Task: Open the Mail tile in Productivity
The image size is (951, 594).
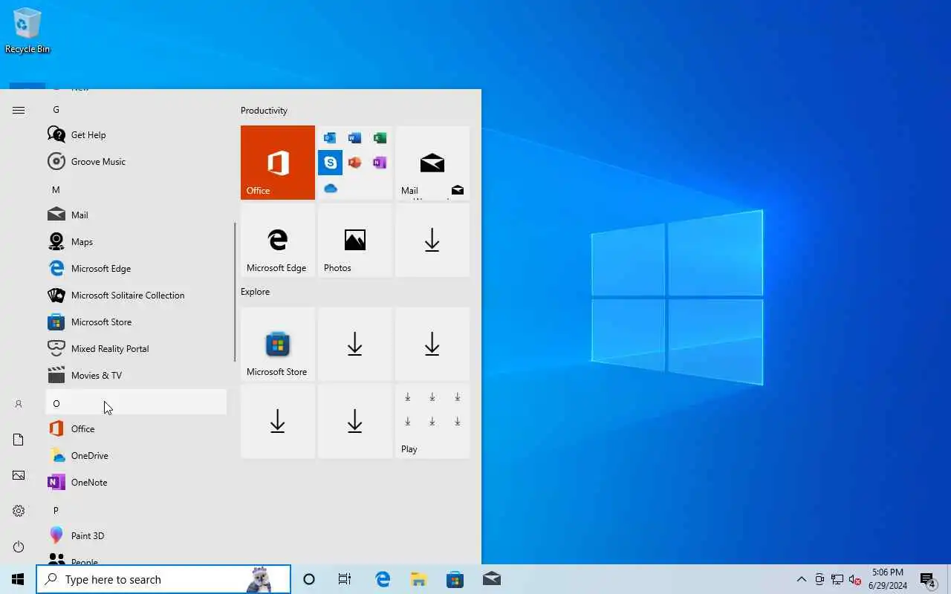Action: (x=432, y=163)
